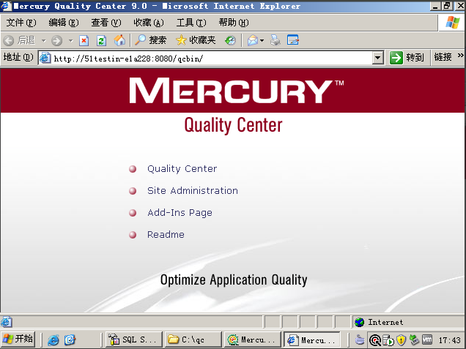
Task: Click the active Mercu... IE taskbar button
Action: (x=311, y=339)
